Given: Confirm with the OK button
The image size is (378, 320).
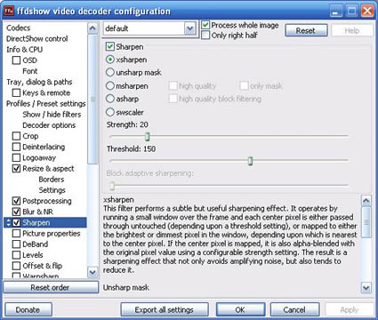Looking at the screenshot, I should click(x=240, y=309).
